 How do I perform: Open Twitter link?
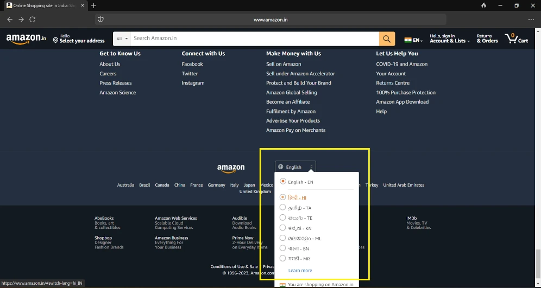coord(190,74)
